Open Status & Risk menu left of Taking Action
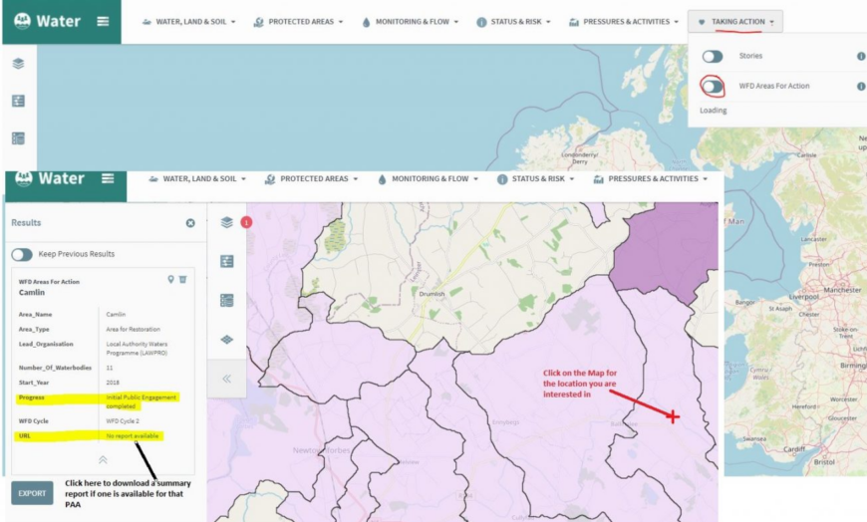The height and width of the screenshot is (522, 867). tap(513, 22)
